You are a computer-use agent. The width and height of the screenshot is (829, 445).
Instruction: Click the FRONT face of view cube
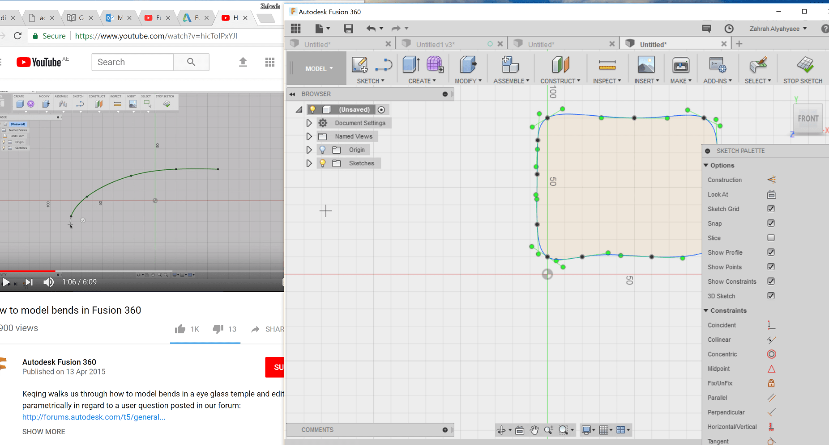click(808, 118)
